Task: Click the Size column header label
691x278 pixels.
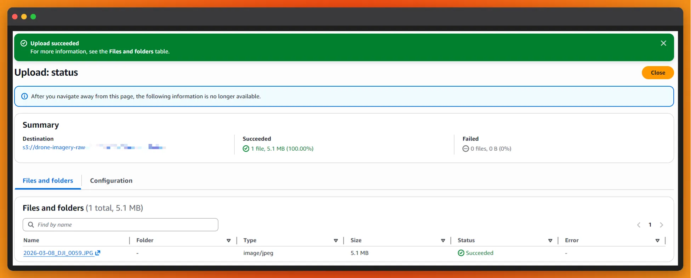Action: point(356,241)
